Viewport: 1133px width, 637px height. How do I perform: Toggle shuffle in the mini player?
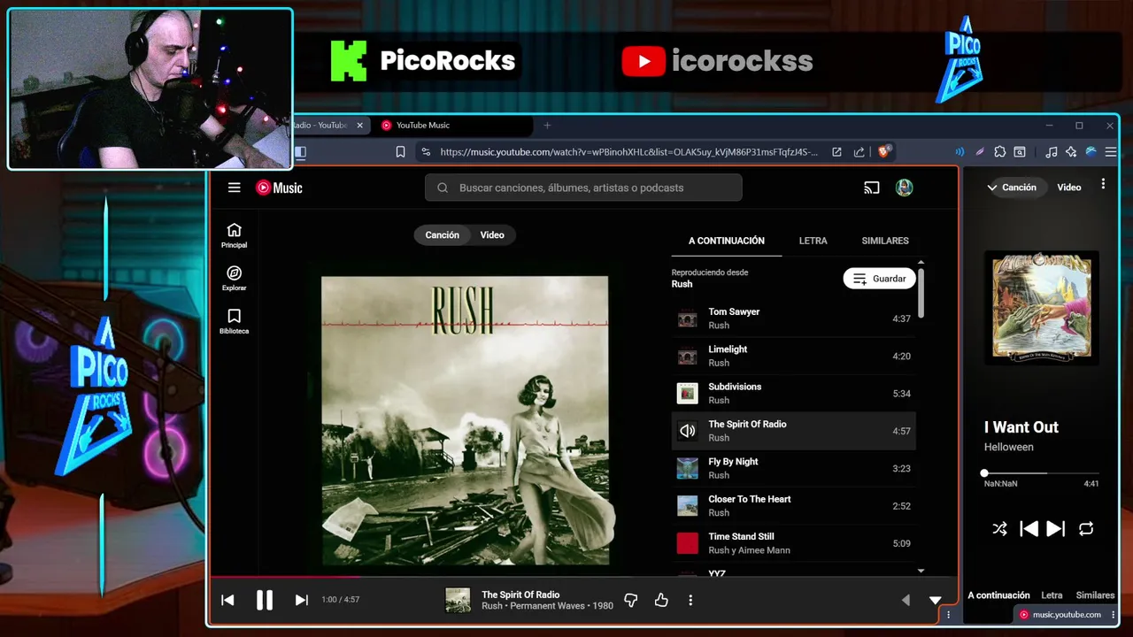tap(999, 528)
